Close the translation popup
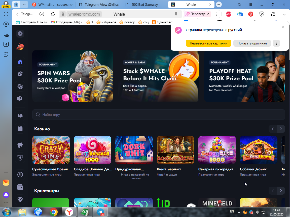This screenshot has width=290, height=217. pyautogui.click(x=283, y=27)
